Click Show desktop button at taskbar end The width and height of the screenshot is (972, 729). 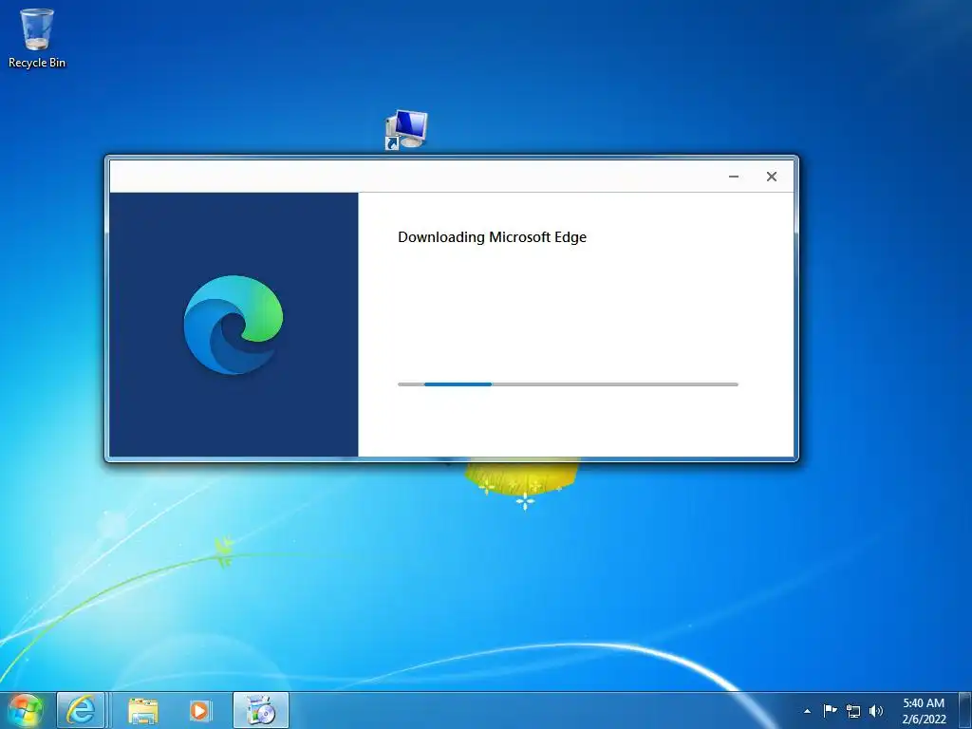(965, 710)
